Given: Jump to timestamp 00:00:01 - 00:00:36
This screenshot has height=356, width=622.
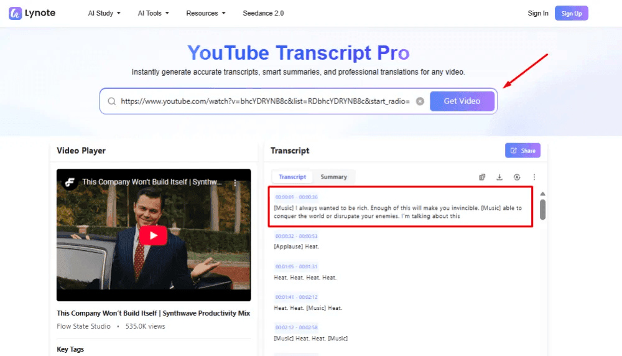Looking at the screenshot, I should click(x=296, y=197).
